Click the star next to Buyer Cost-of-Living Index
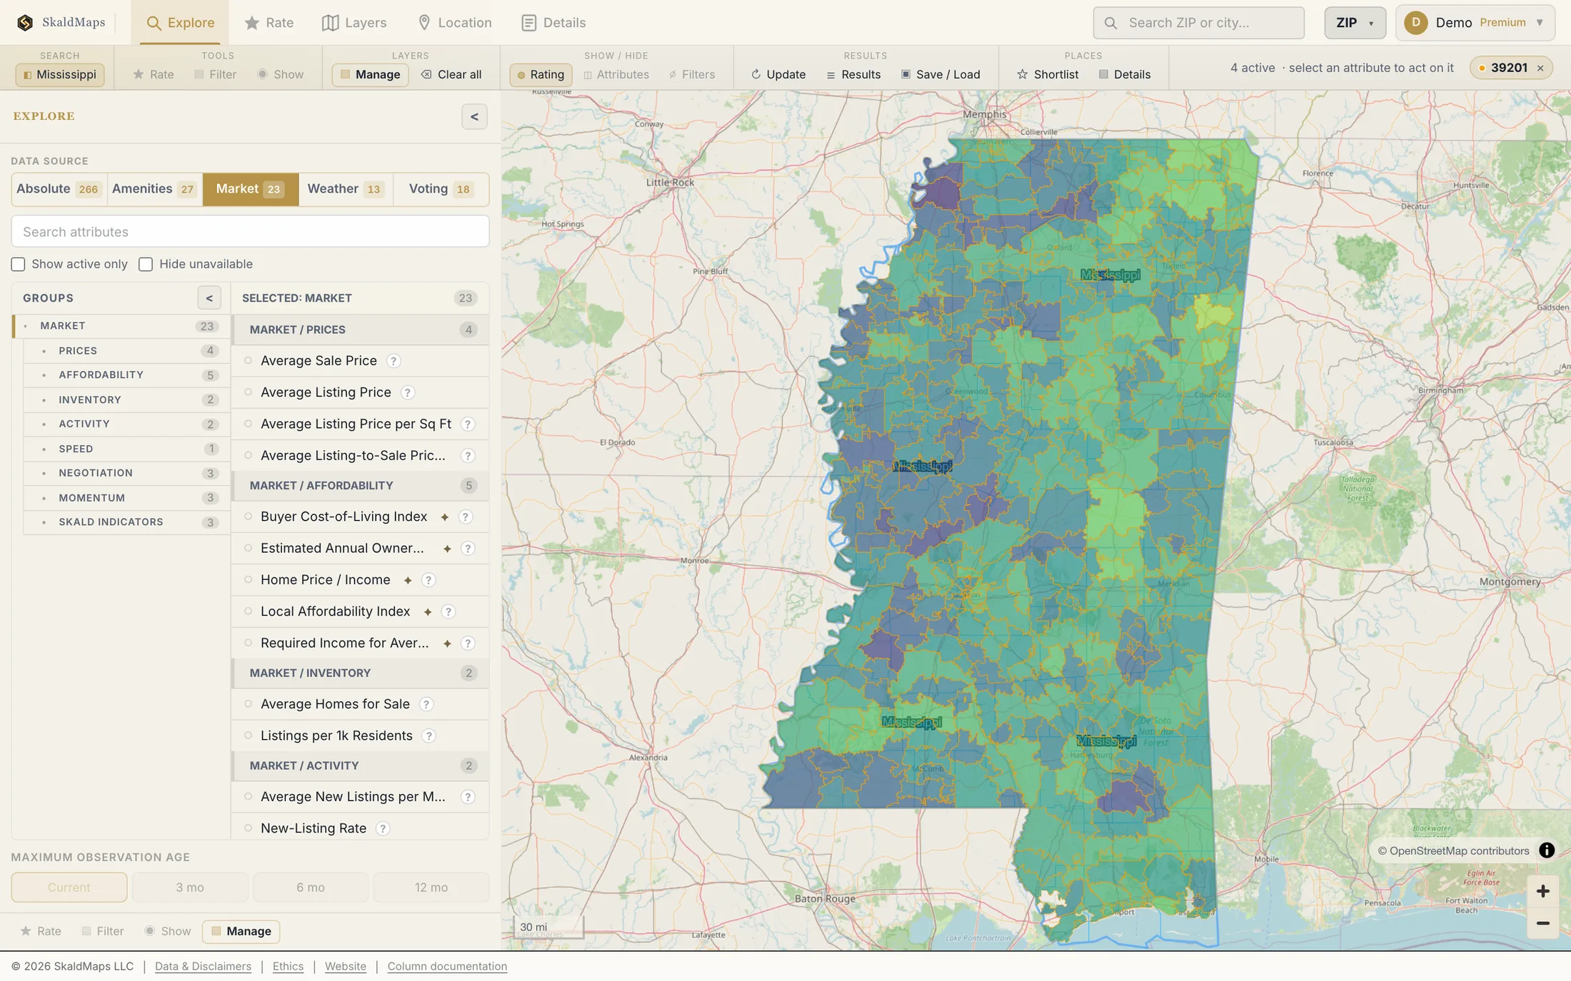 coord(444,517)
